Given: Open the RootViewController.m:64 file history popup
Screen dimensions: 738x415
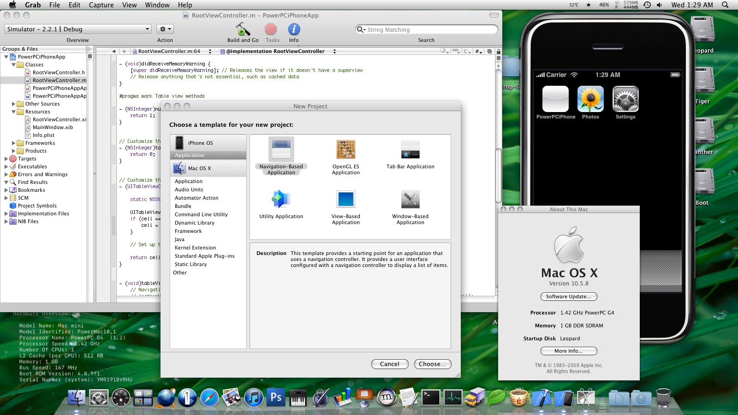Looking at the screenshot, I should click(x=172, y=51).
